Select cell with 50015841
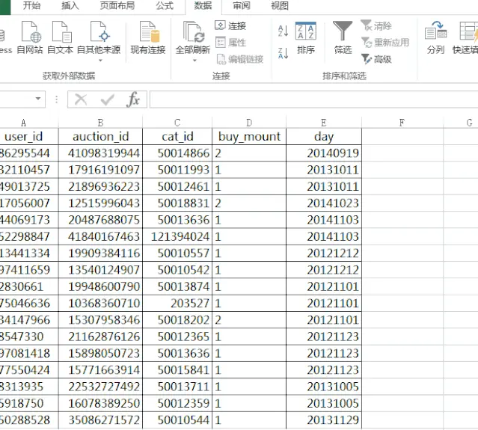This screenshot has width=478, height=430. pos(177,370)
